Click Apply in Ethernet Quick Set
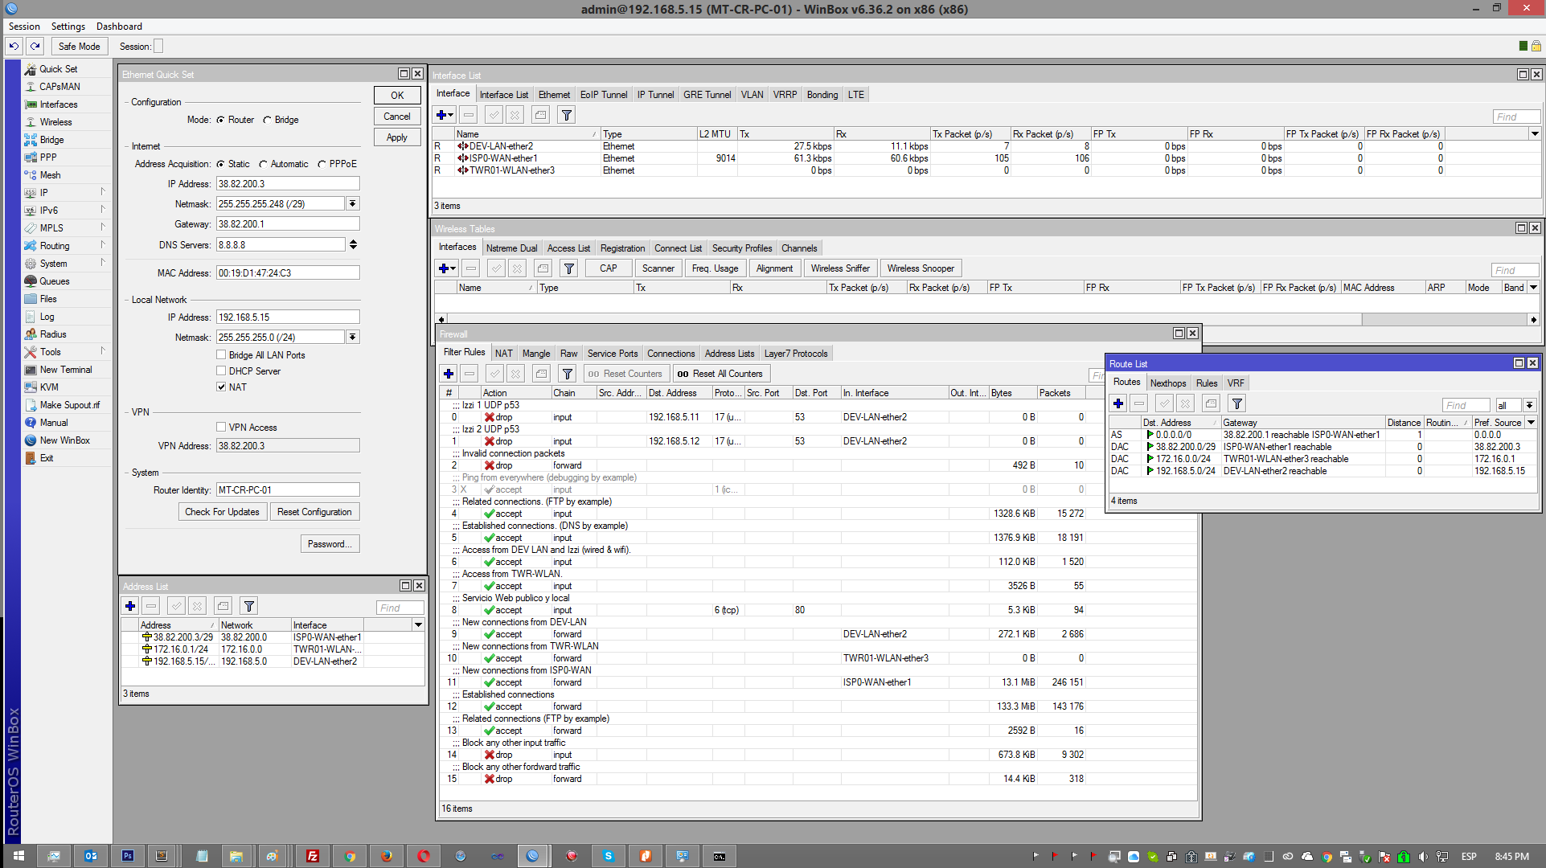The width and height of the screenshot is (1546, 868). (396, 137)
